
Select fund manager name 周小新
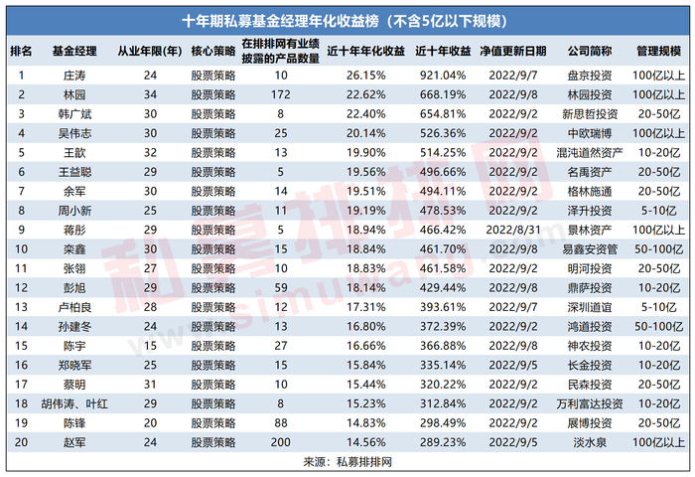tap(74, 211)
